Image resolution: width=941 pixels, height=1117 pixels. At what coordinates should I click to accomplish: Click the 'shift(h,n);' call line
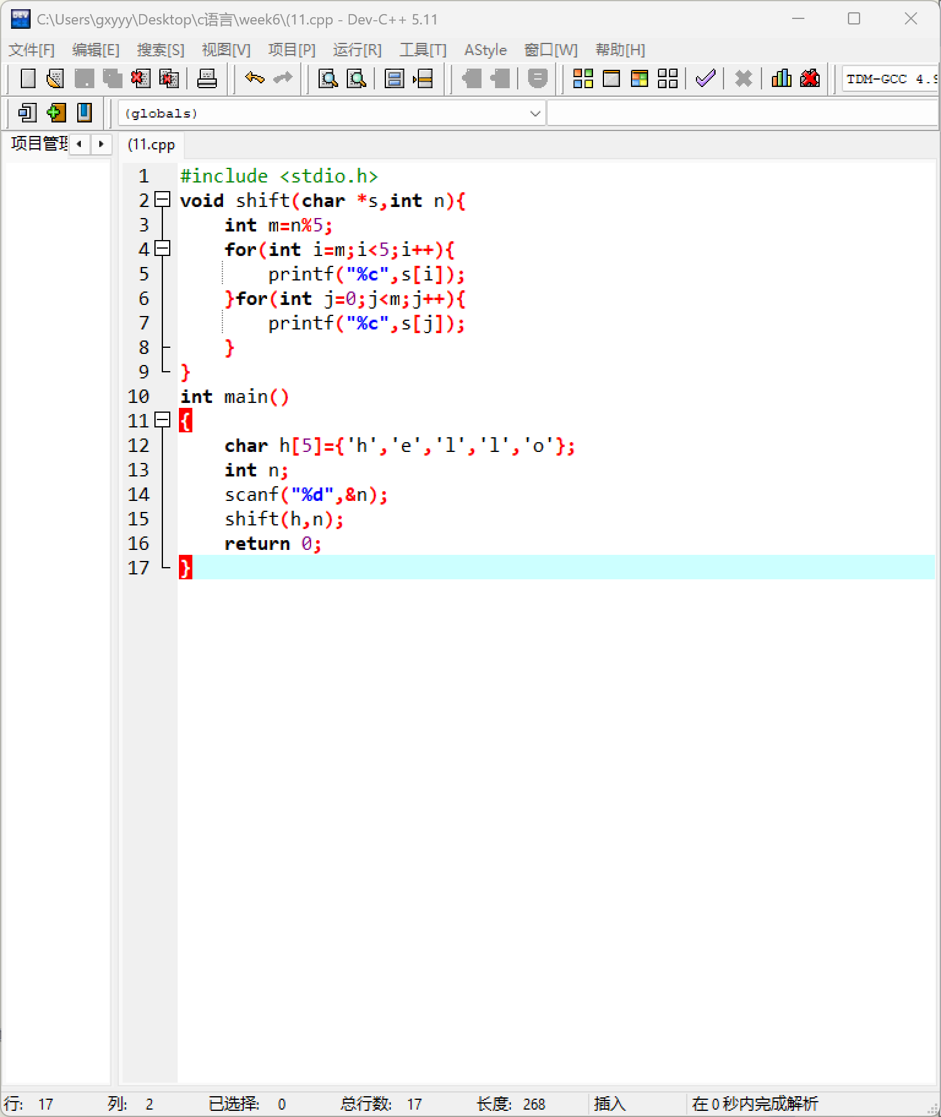(284, 519)
